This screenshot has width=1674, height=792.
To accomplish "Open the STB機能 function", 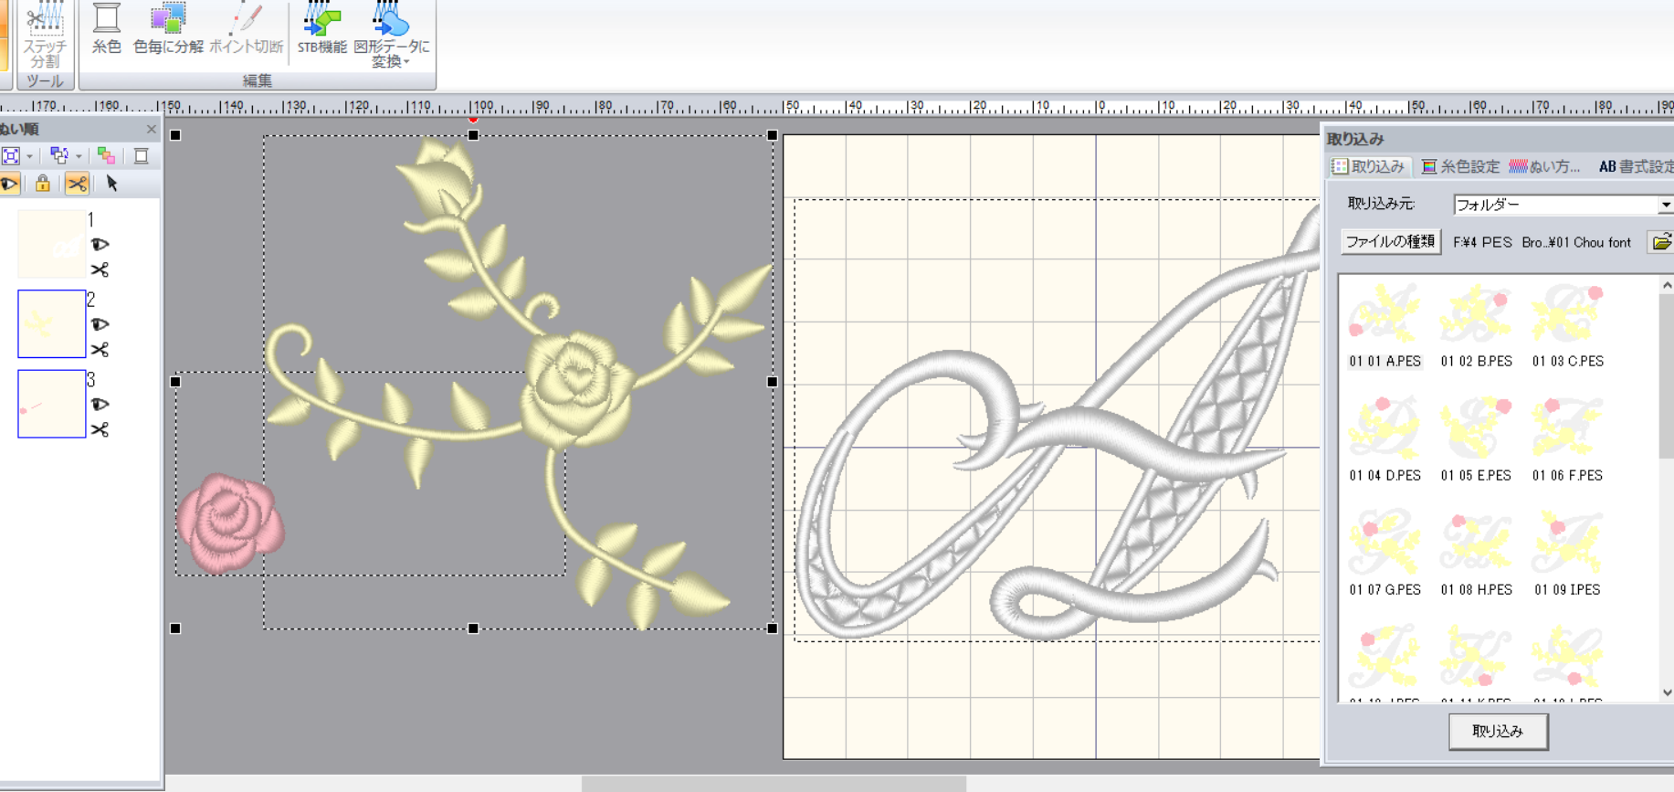I will click(321, 29).
